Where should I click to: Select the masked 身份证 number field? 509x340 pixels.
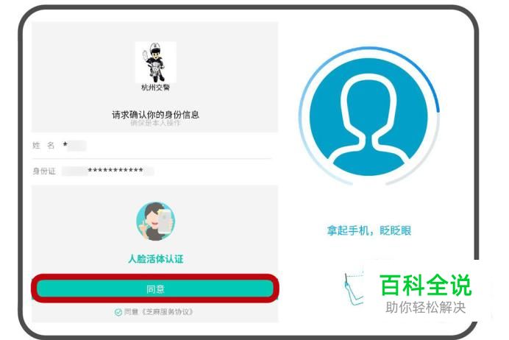coord(107,171)
